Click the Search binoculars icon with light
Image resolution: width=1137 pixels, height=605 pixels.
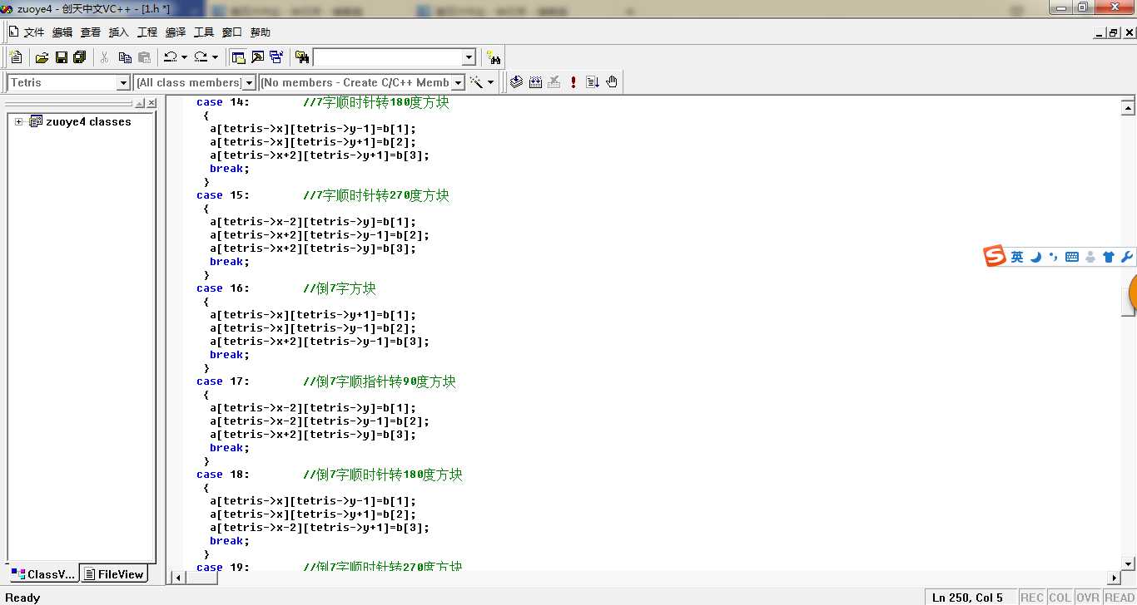click(x=494, y=57)
